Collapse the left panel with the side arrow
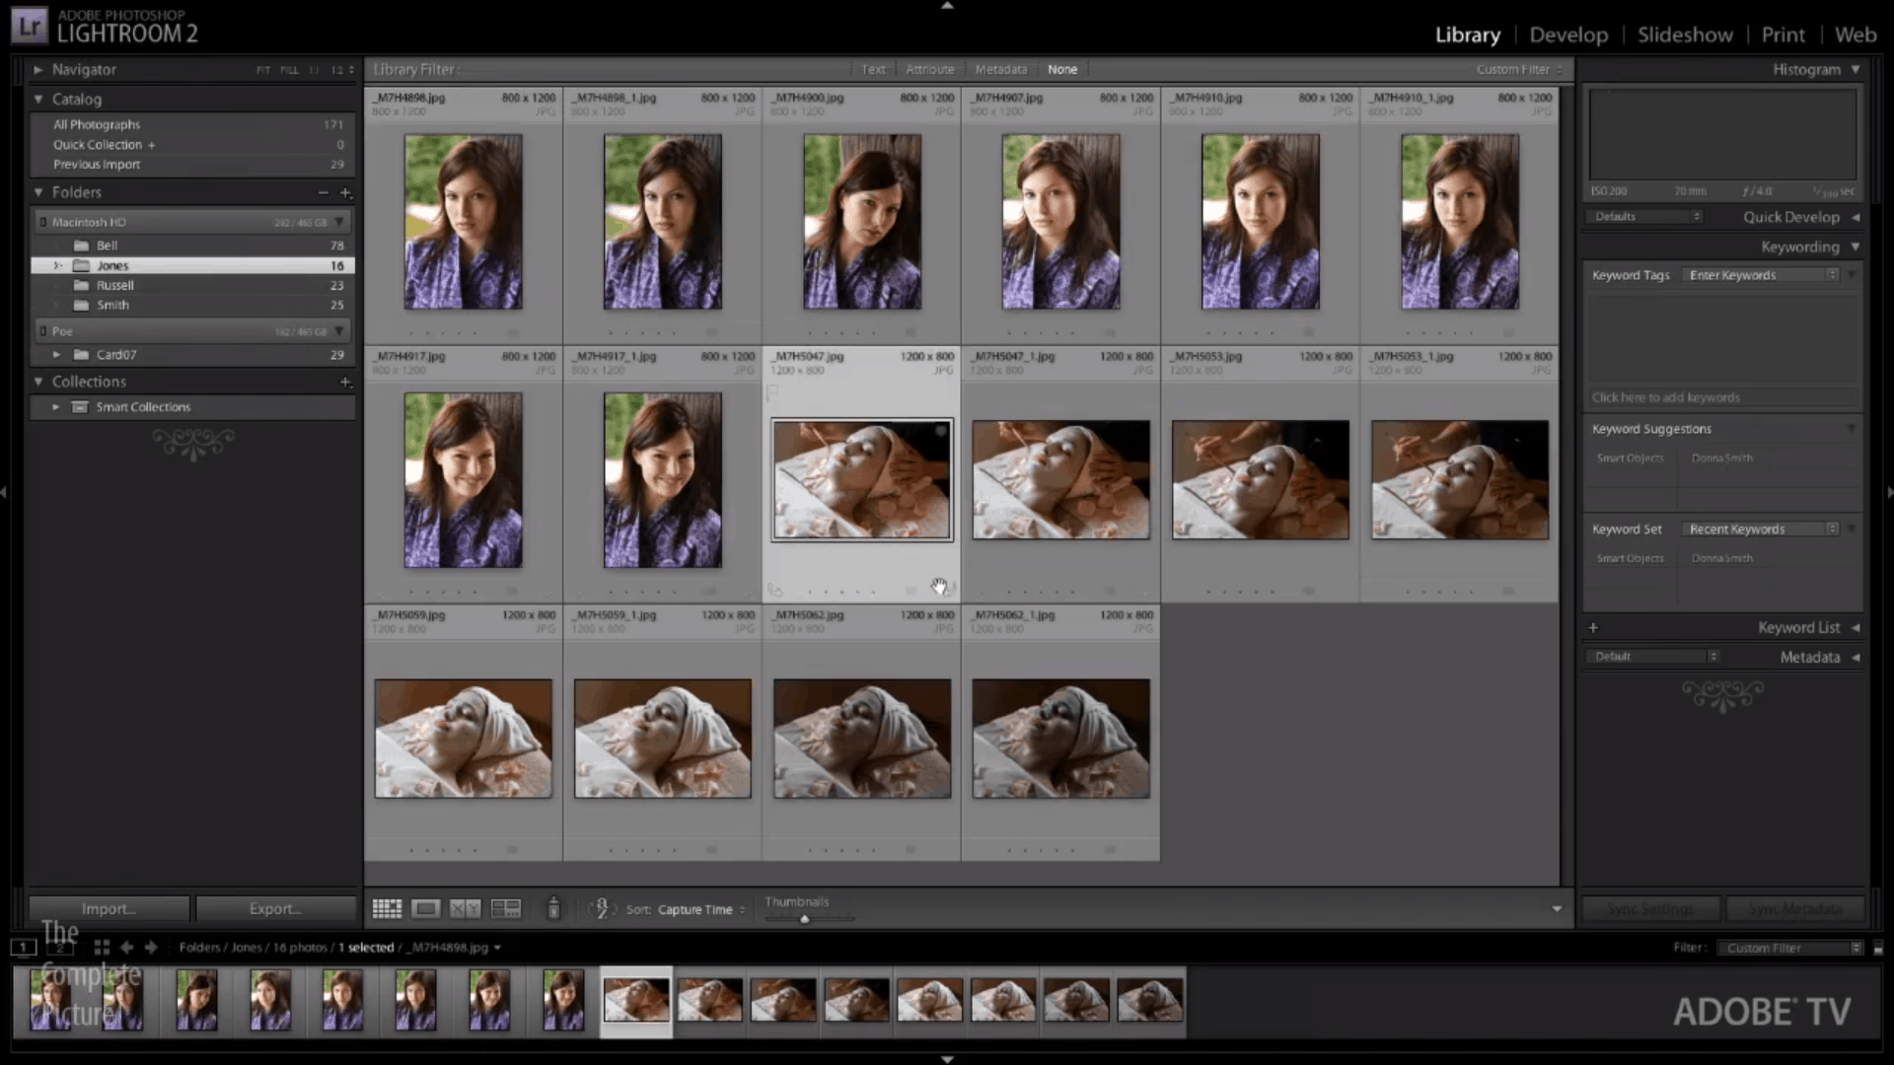This screenshot has width=1894, height=1065. click(x=4, y=491)
